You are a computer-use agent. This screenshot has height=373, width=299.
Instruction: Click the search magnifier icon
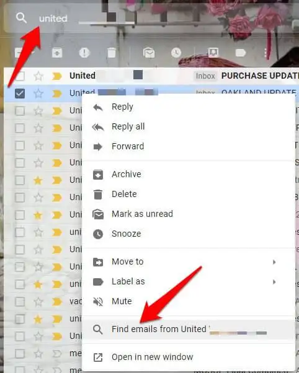pos(21,18)
